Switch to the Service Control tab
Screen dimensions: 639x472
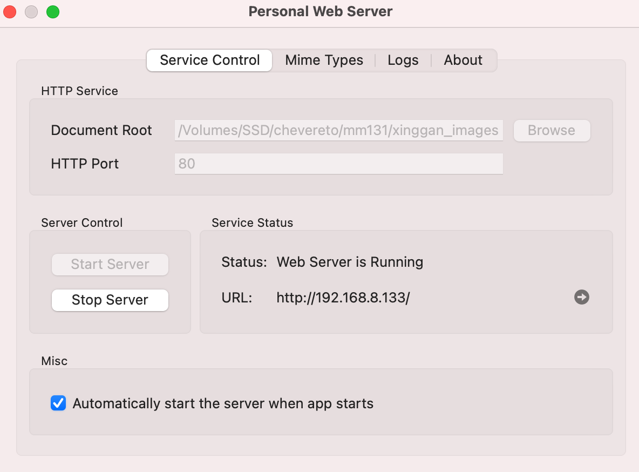[x=209, y=60]
